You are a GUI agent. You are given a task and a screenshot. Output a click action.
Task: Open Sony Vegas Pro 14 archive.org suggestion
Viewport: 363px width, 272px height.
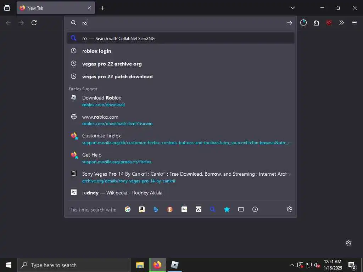tap(180, 177)
